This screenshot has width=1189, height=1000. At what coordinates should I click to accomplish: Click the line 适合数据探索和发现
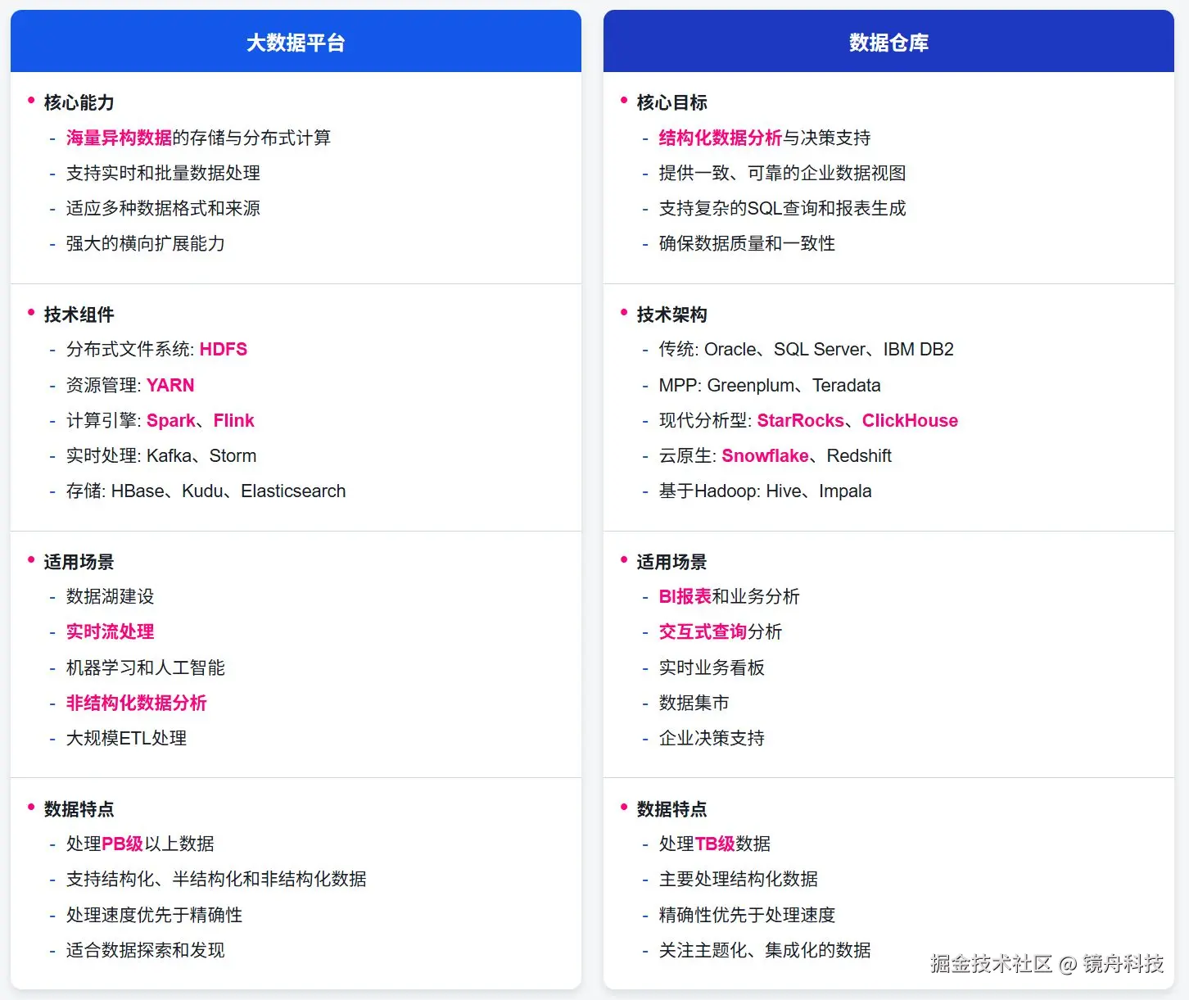145,950
